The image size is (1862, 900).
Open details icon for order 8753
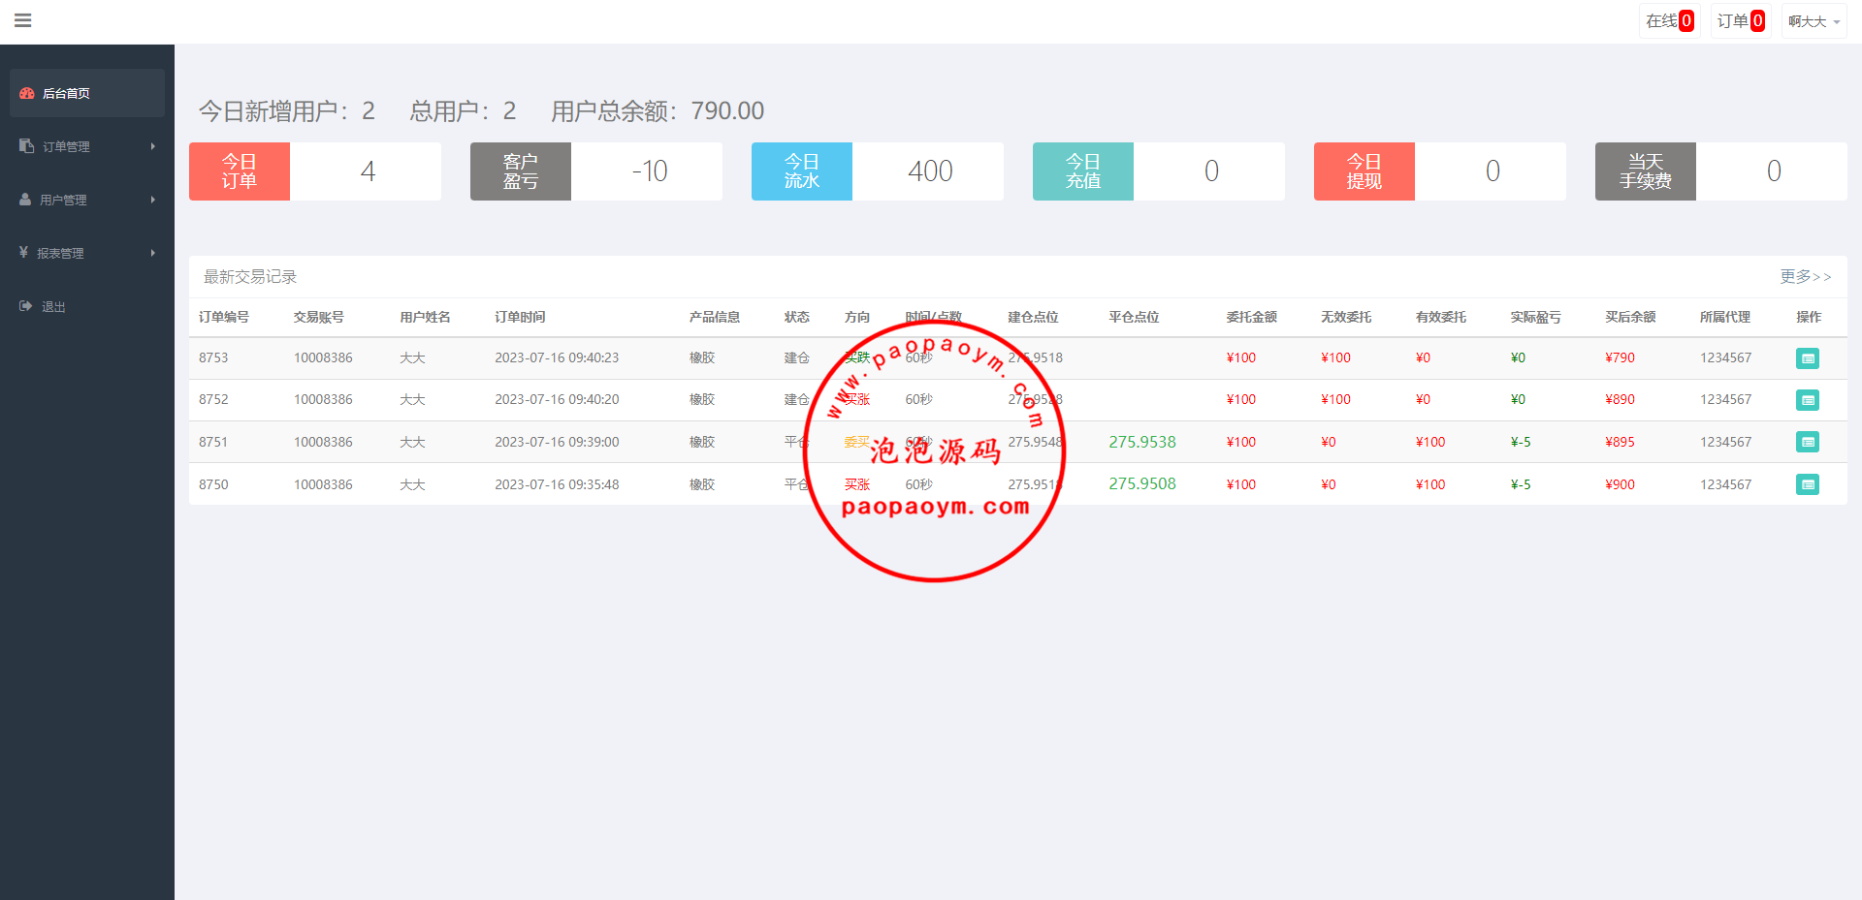[x=1807, y=358]
